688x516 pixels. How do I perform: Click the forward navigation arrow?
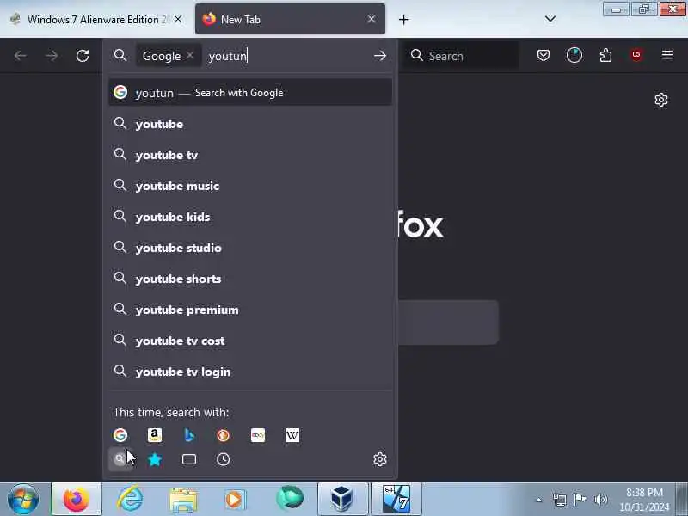pyautogui.click(x=52, y=56)
